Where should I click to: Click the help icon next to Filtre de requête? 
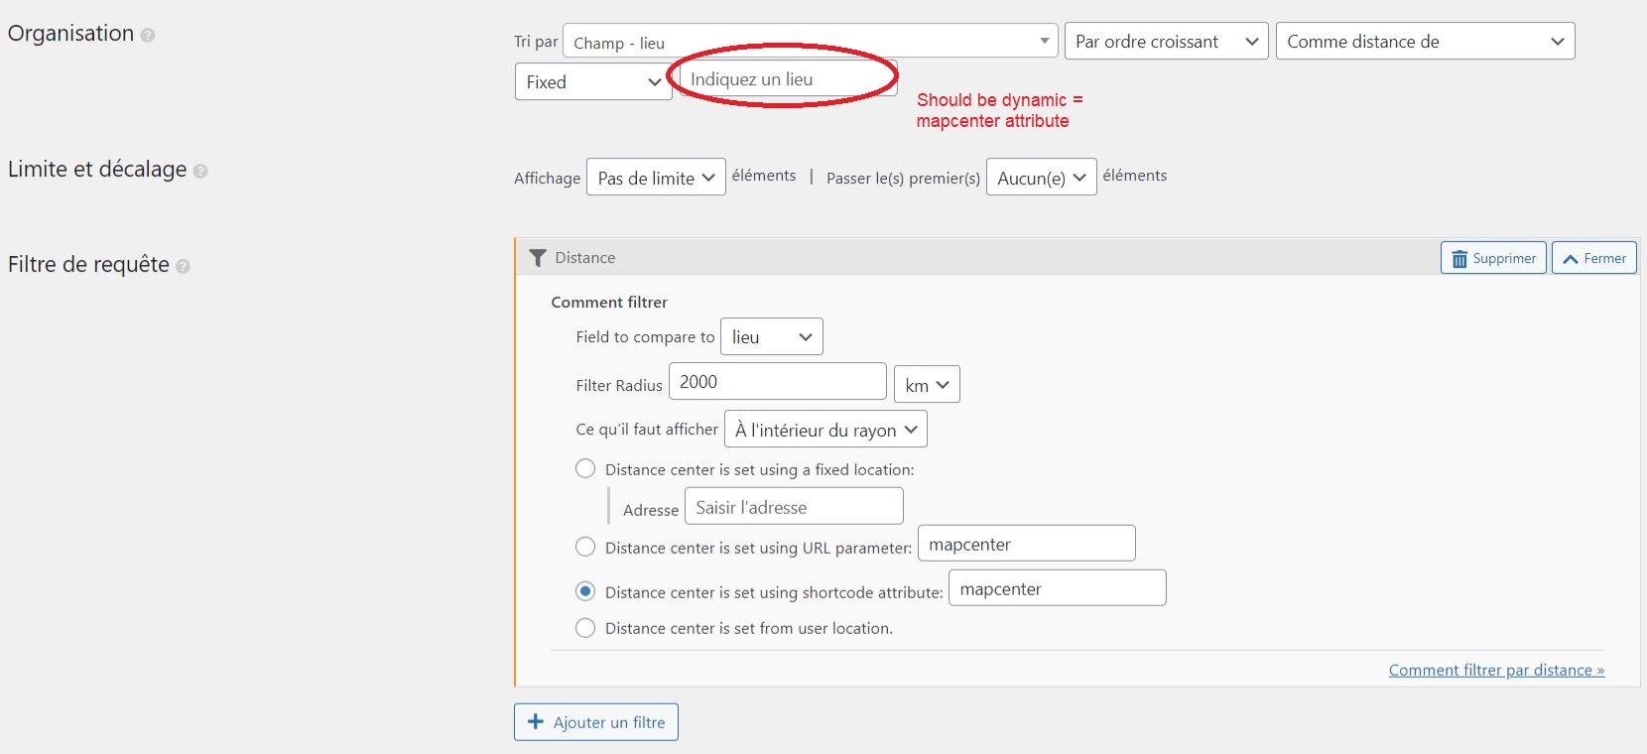(183, 266)
